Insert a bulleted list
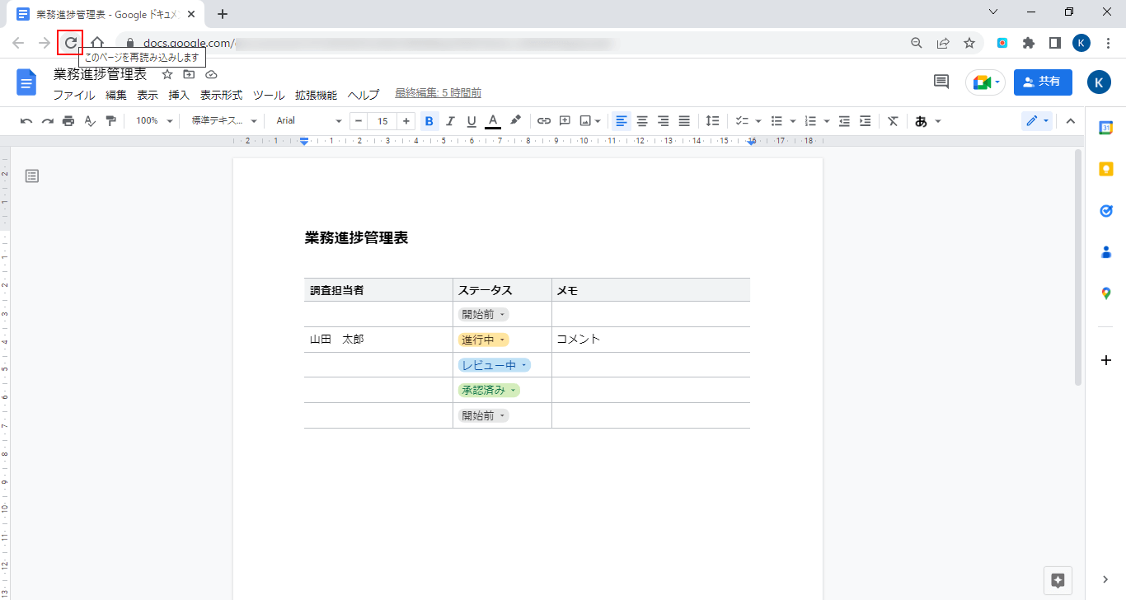The image size is (1126, 600). click(x=776, y=121)
